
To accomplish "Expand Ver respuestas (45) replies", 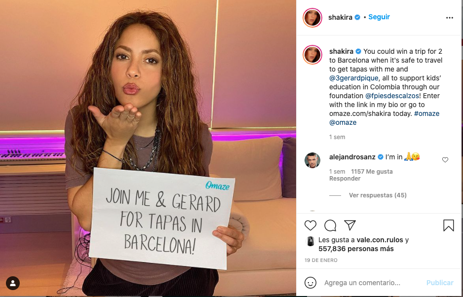I will point(378,195).
